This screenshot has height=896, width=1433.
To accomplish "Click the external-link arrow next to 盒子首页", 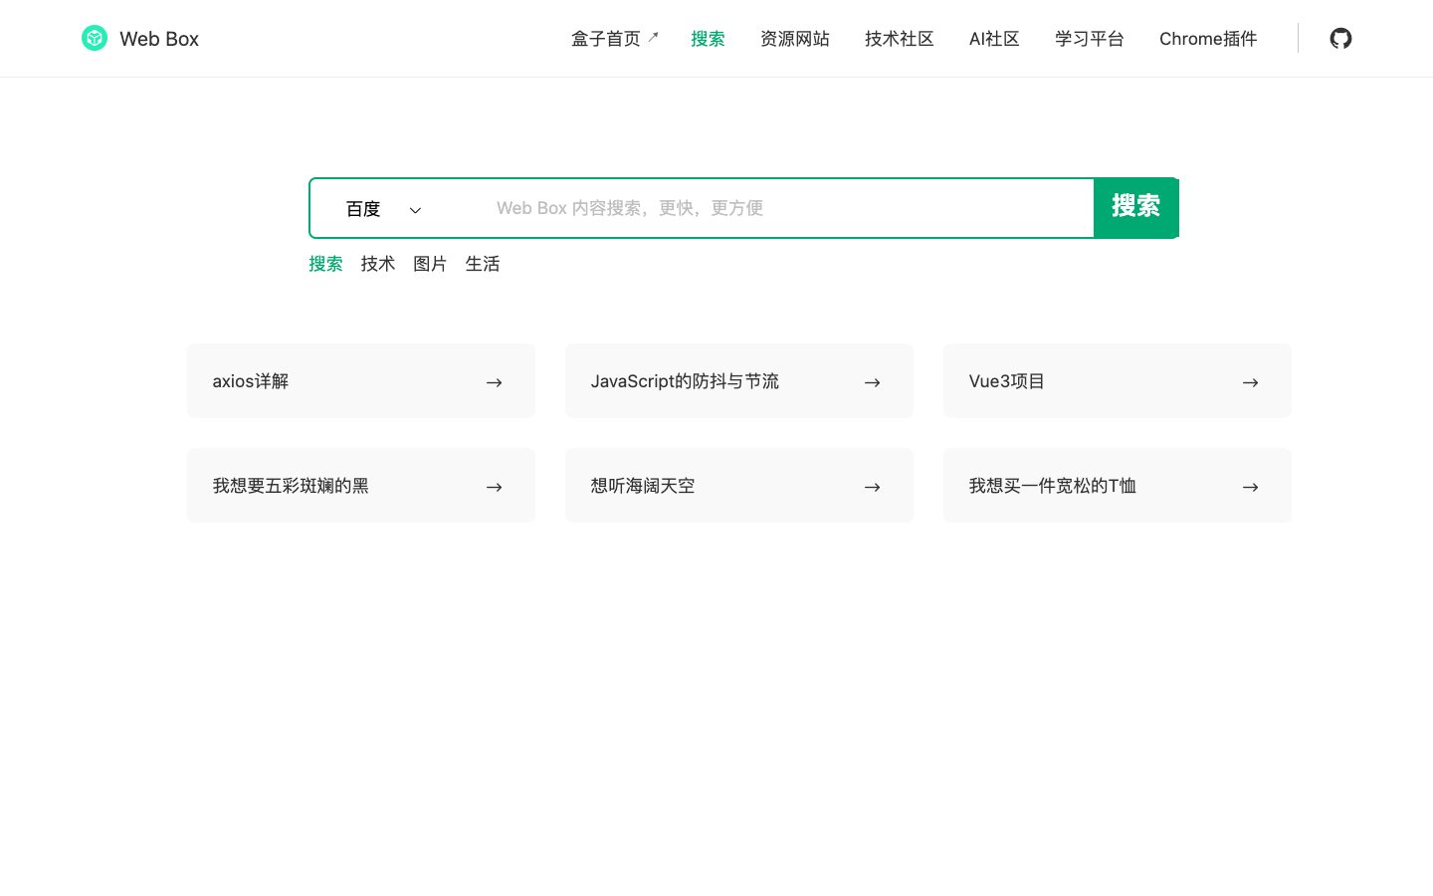I will 654,33.
